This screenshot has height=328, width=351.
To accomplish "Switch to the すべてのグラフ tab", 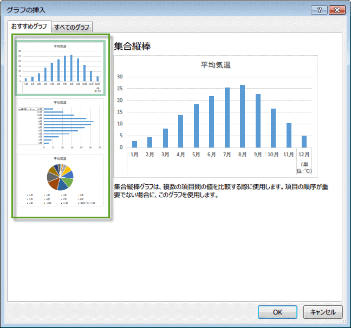I will [x=73, y=27].
